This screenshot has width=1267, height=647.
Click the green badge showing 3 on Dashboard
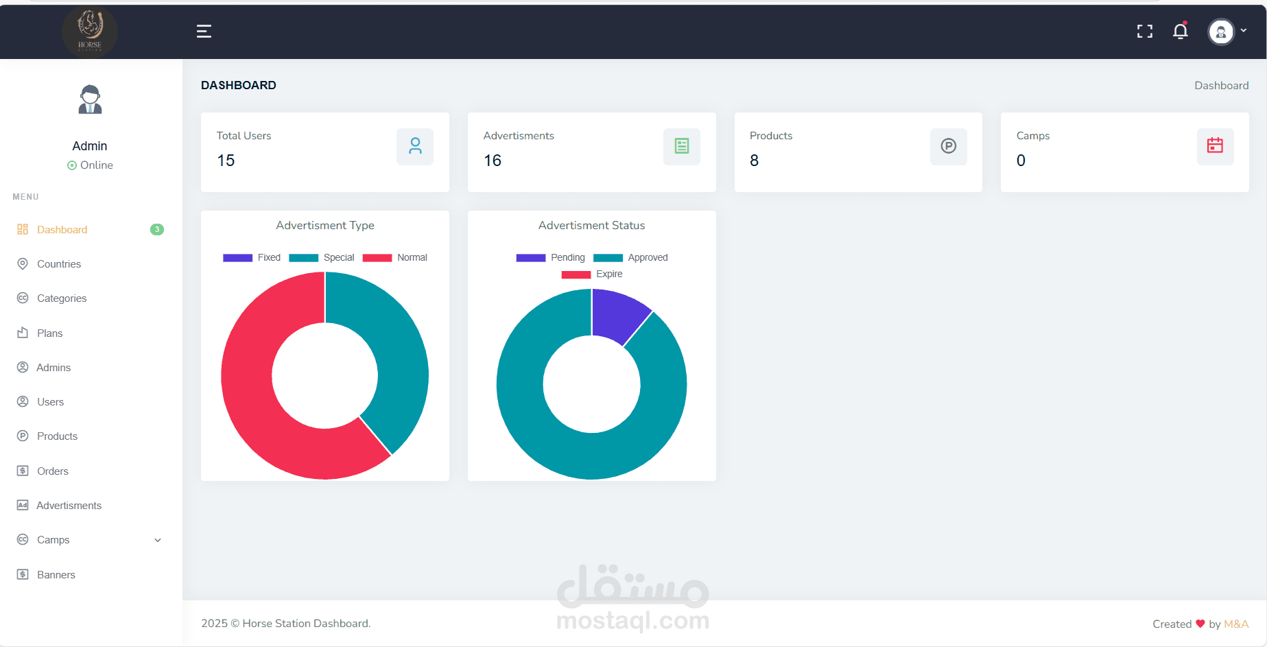[x=157, y=229]
